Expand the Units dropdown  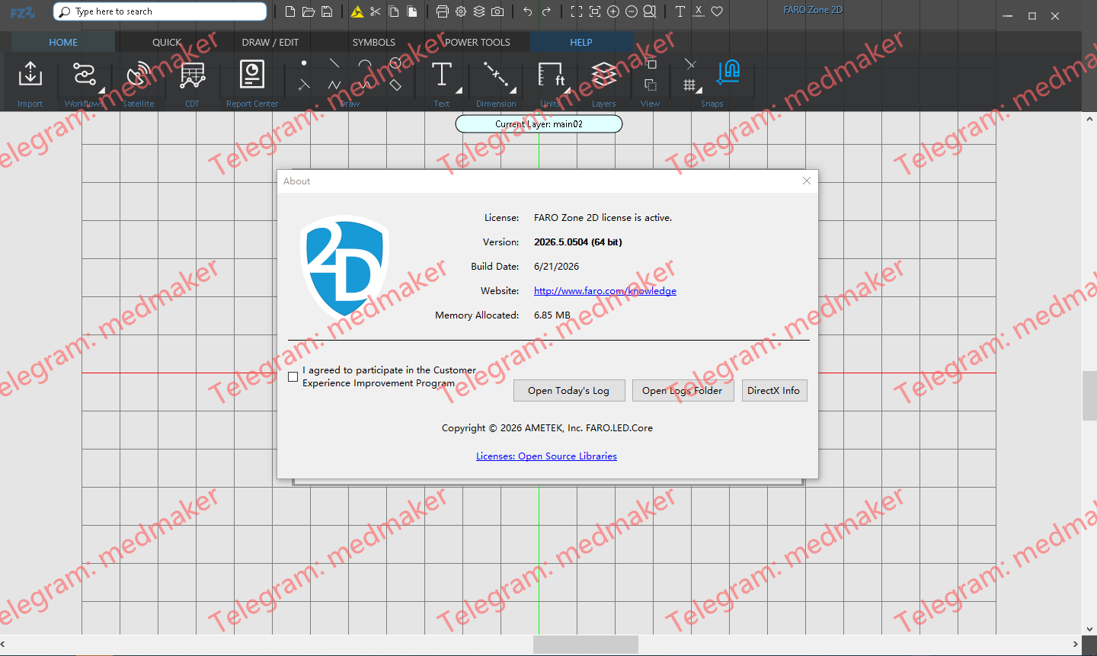pos(566,91)
